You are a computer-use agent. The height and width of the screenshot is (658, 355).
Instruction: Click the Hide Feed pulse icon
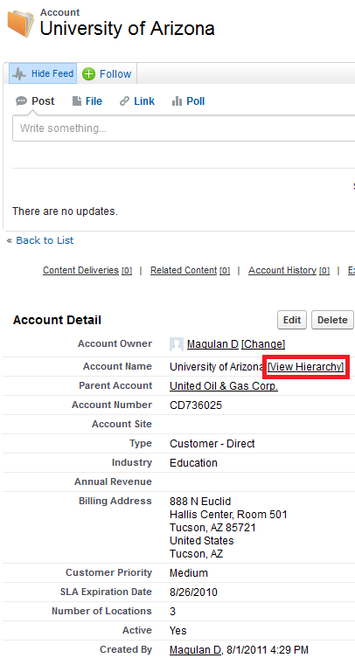[x=19, y=74]
